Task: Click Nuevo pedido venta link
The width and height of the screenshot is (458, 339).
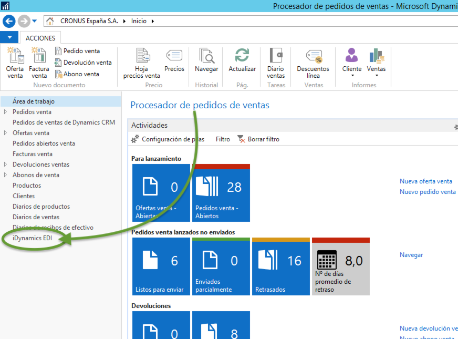Action: coord(428,192)
